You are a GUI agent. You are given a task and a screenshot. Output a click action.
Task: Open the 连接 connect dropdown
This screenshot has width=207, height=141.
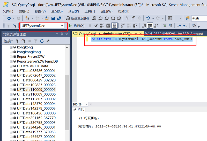point(9,41)
